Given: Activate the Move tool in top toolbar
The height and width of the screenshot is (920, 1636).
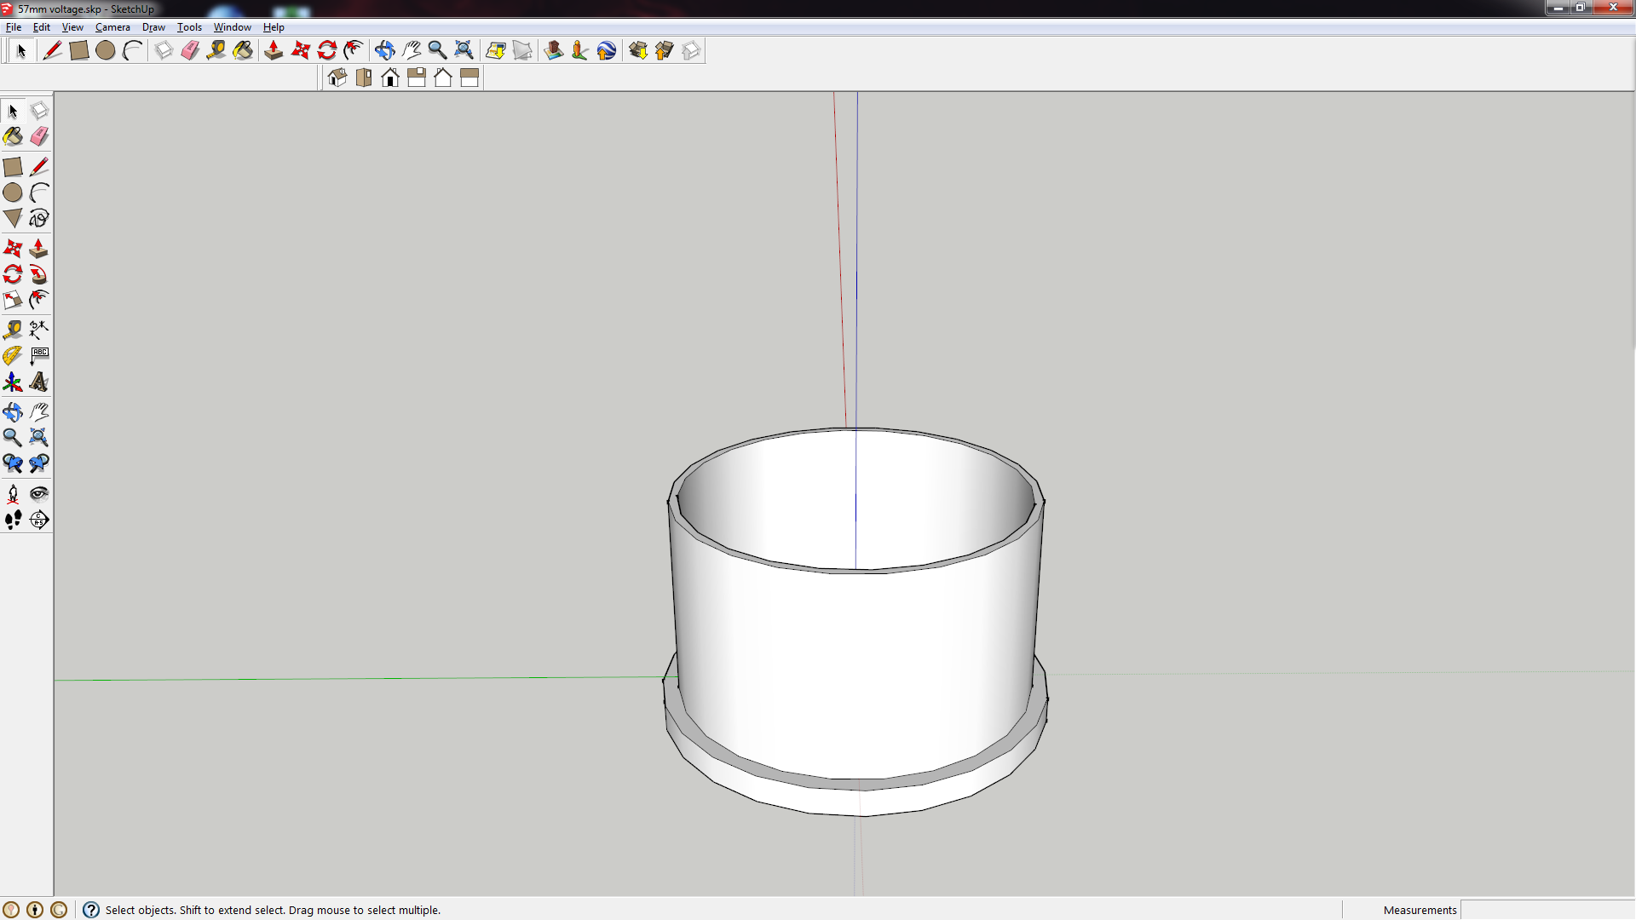Looking at the screenshot, I should [x=301, y=51].
